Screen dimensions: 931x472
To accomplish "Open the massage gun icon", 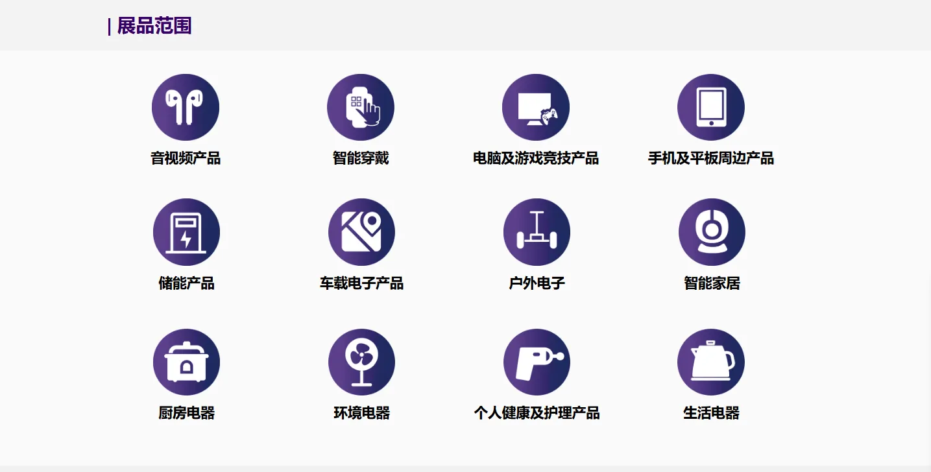I will (x=537, y=362).
